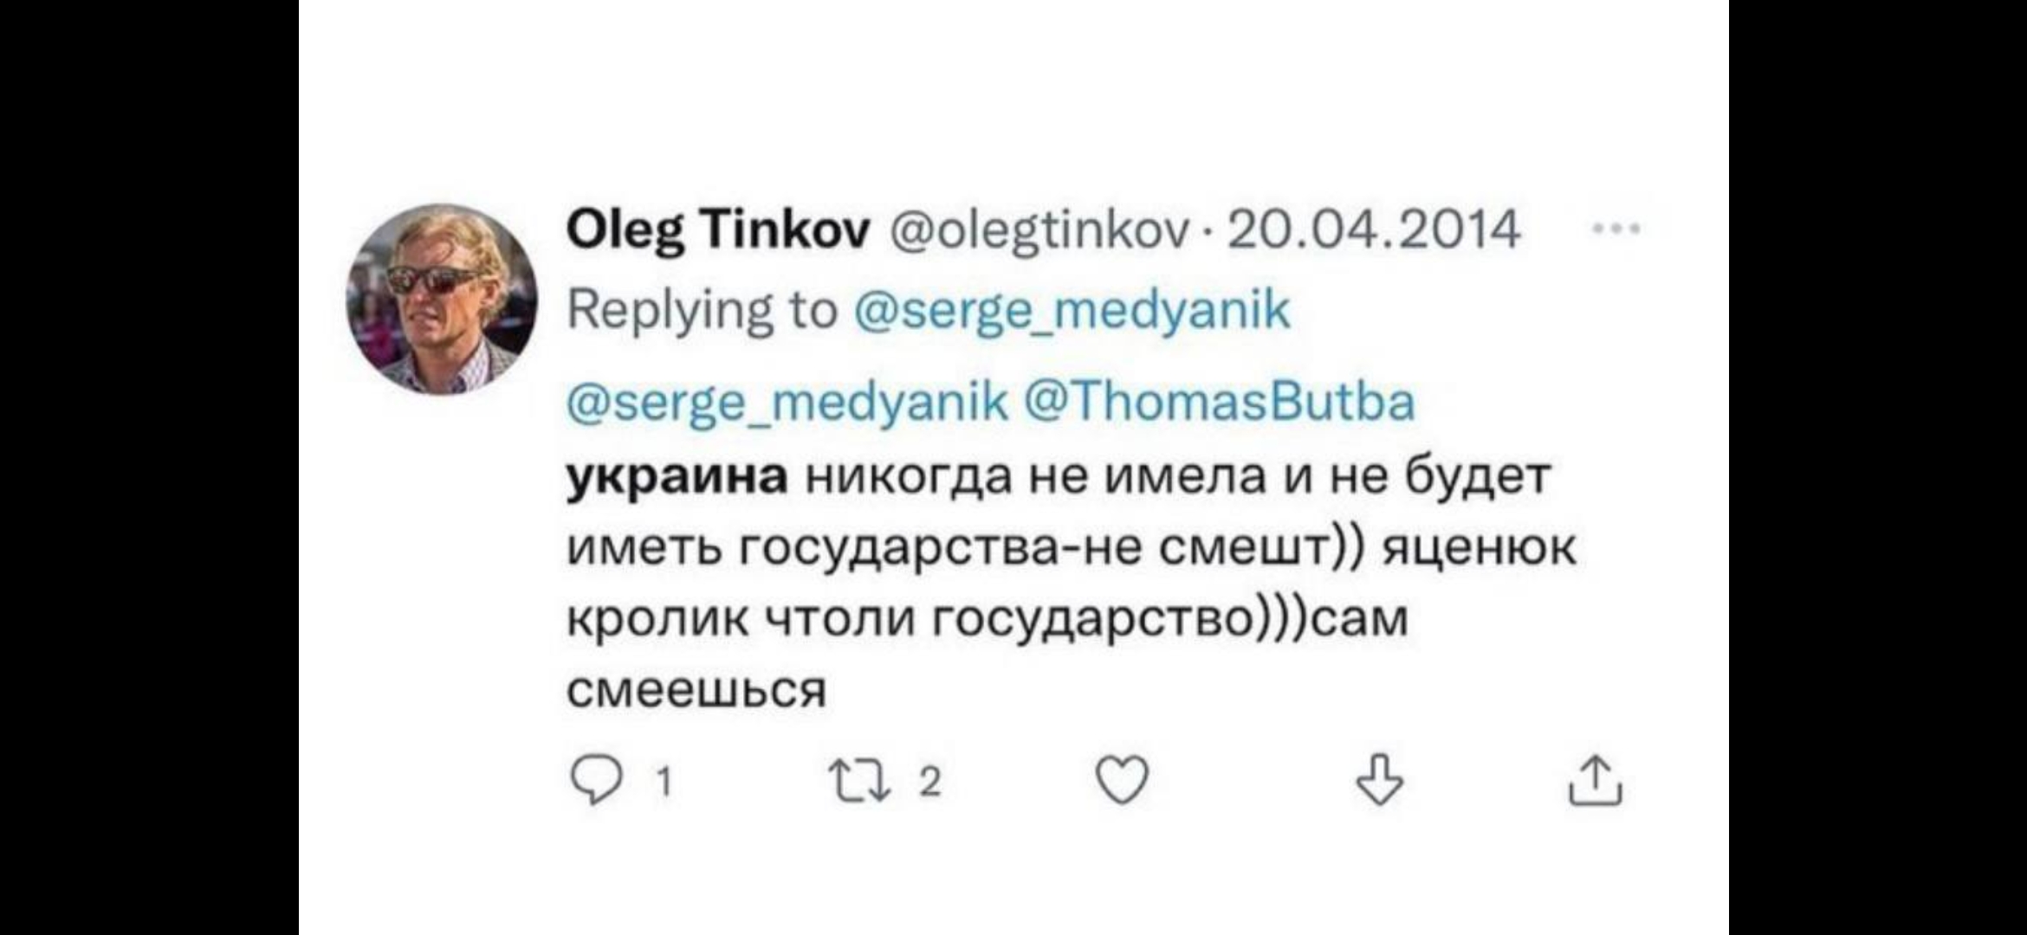Screen dimensions: 2027x935
Task: Click the downward arrow icon
Action: click(x=1379, y=781)
